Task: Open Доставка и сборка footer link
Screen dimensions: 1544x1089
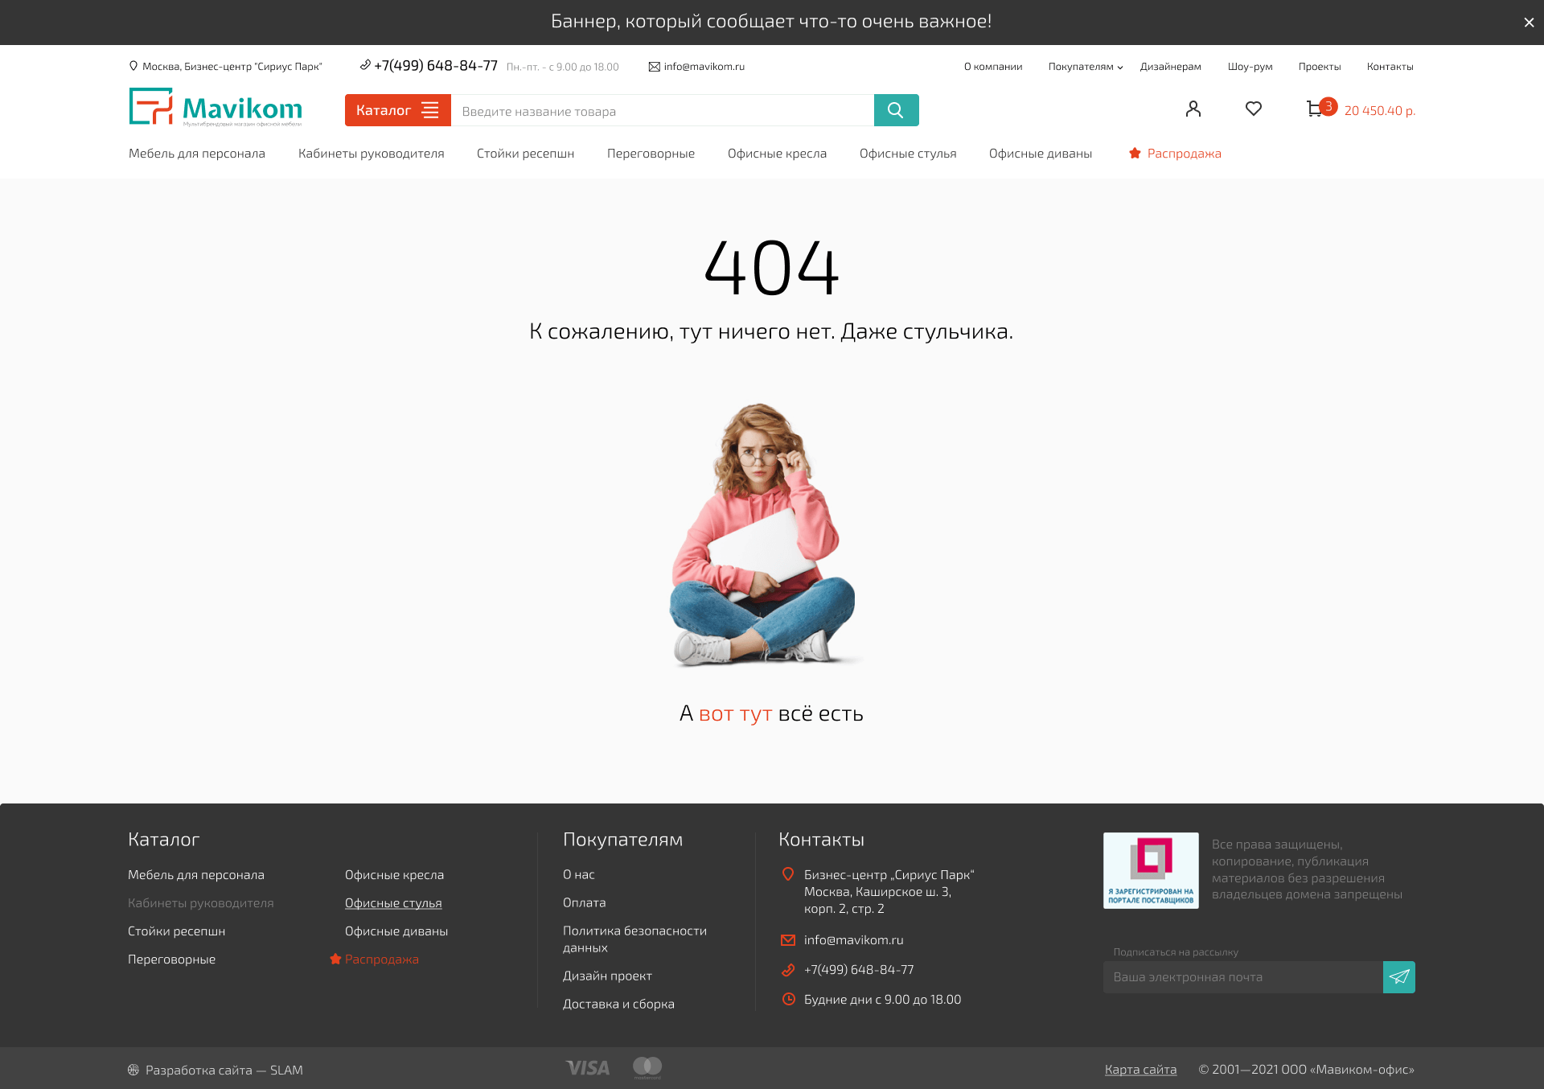Action: (618, 1004)
